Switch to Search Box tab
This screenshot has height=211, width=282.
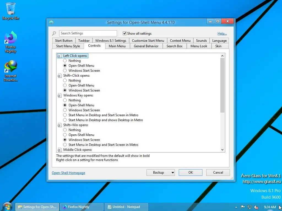point(174,46)
